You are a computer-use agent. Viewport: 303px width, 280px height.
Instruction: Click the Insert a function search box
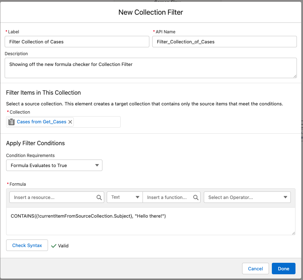point(168,197)
